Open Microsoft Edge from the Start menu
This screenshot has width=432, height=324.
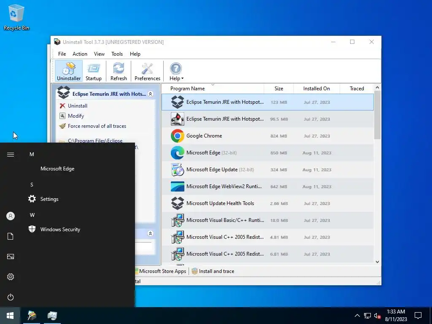pyautogui.click(x=57, y=169)
